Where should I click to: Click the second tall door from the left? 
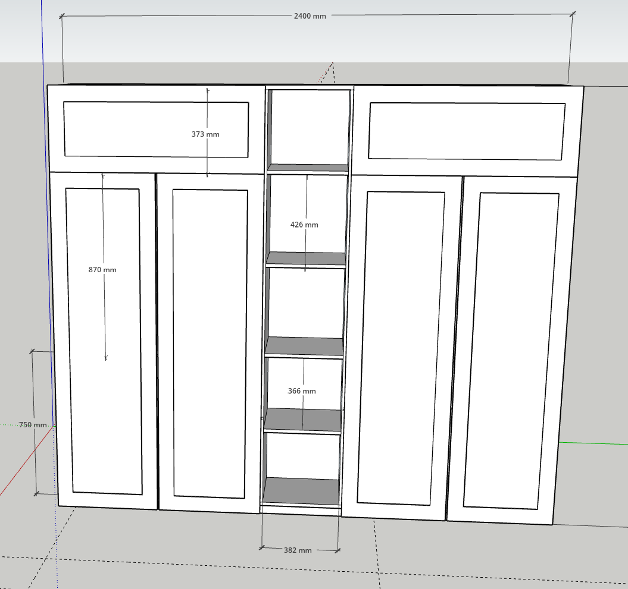tap(210, 344)
